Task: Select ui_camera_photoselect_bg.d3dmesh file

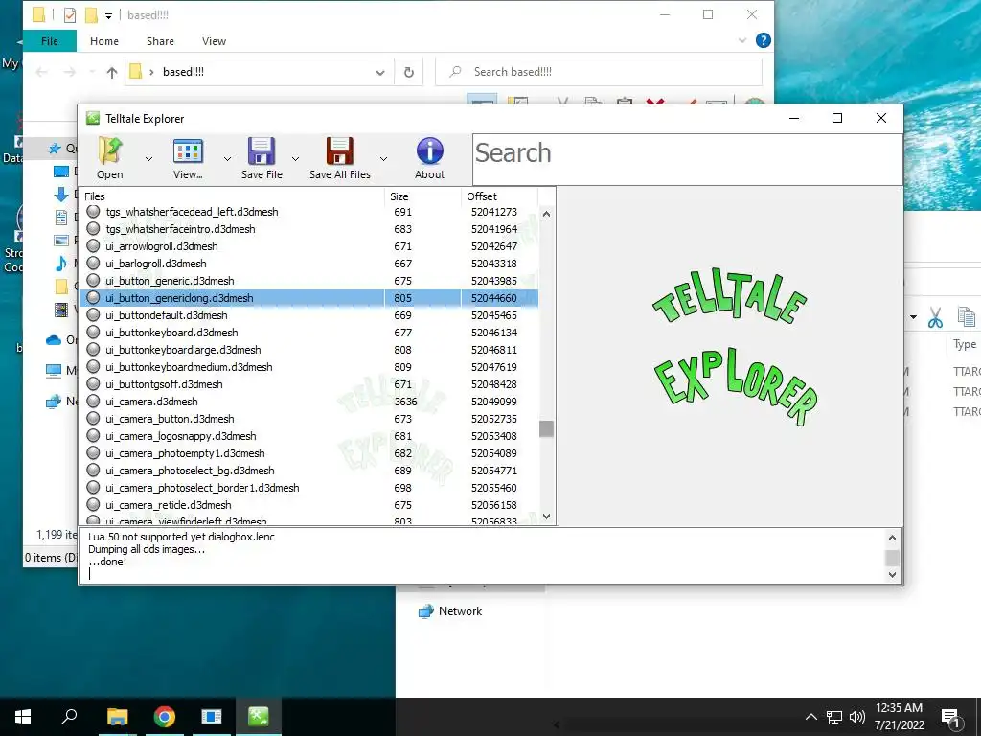Action: click(x=308, y=470)
